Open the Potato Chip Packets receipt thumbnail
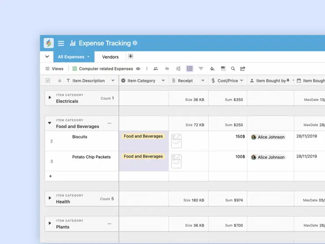Screen dimensions: 325x244 [177, 161]
